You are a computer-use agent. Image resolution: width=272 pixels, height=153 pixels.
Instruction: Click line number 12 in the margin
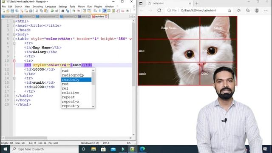(x=7, y=69)
